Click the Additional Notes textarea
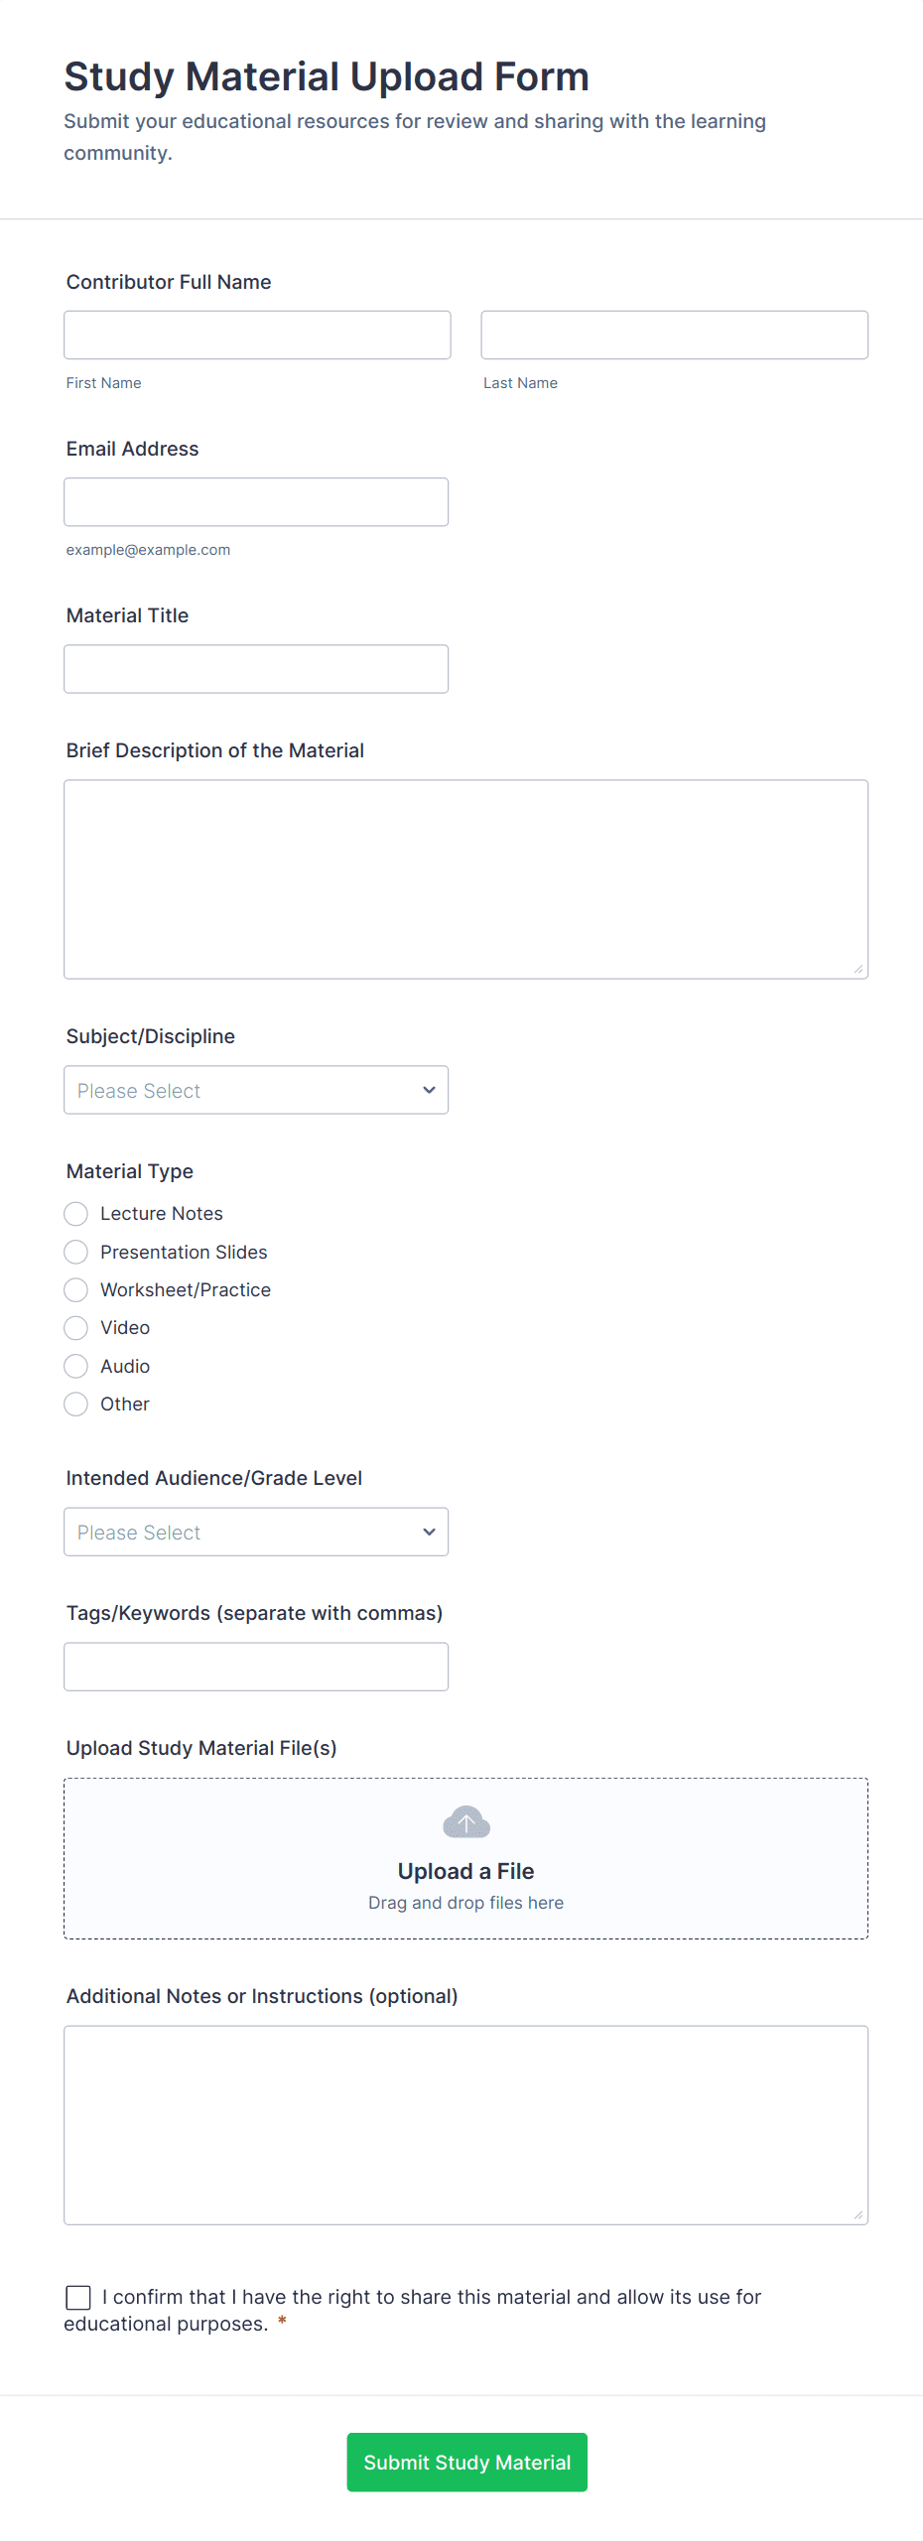The width and height of the screenshot is (923, 2541). 465,2124
